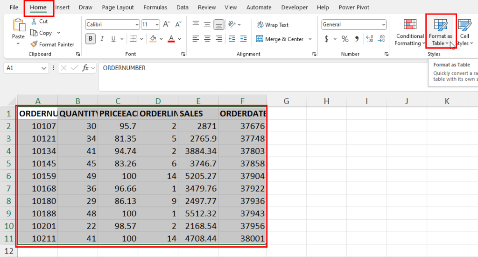Toggle Underline formatting
Screen dimensions: 478x257
pyautogui.click(x=113, y=39)
